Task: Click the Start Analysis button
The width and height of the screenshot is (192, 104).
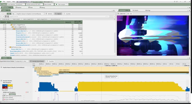Action: 61,4
